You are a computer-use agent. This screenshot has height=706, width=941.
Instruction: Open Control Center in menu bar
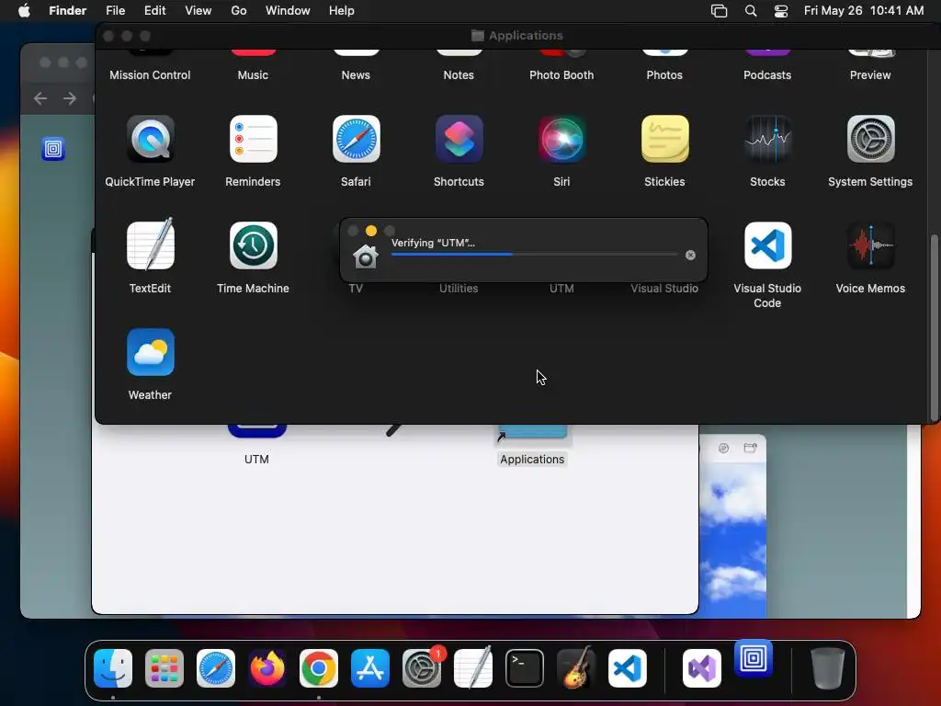tap(781, 11)
